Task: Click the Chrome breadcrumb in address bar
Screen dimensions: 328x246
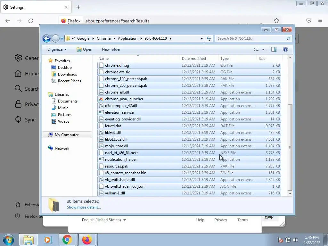Action: [103, 38]
